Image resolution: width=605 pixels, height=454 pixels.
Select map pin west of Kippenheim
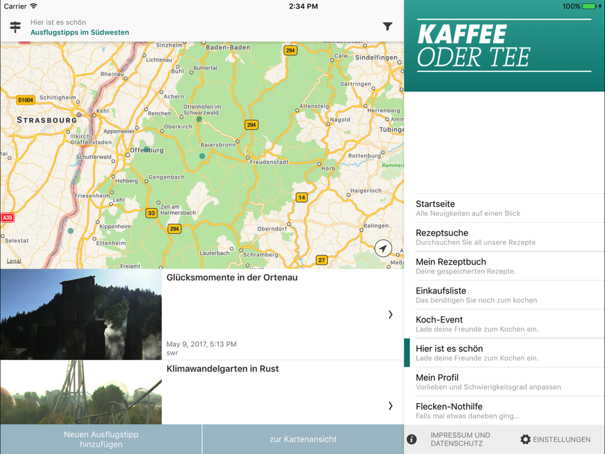[70, 231]
